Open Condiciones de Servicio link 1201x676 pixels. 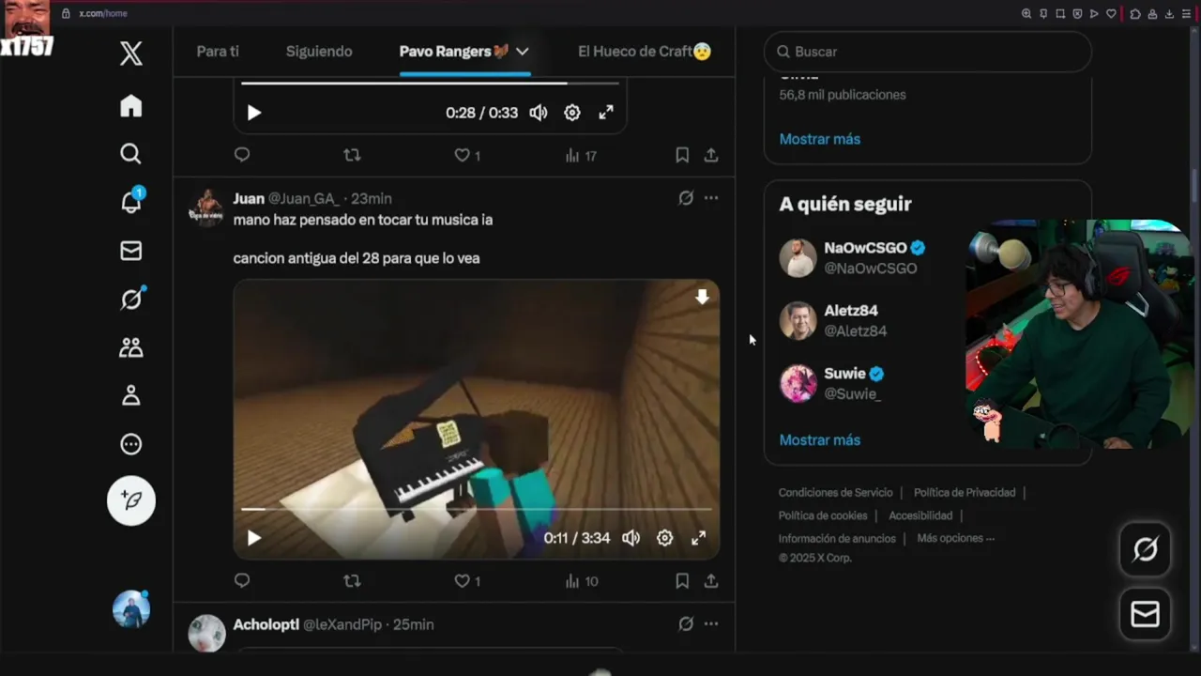[x=835, y=493]
